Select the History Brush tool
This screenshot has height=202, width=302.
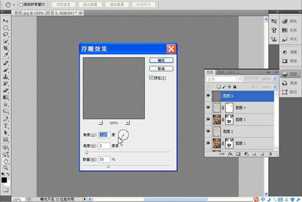6,83
